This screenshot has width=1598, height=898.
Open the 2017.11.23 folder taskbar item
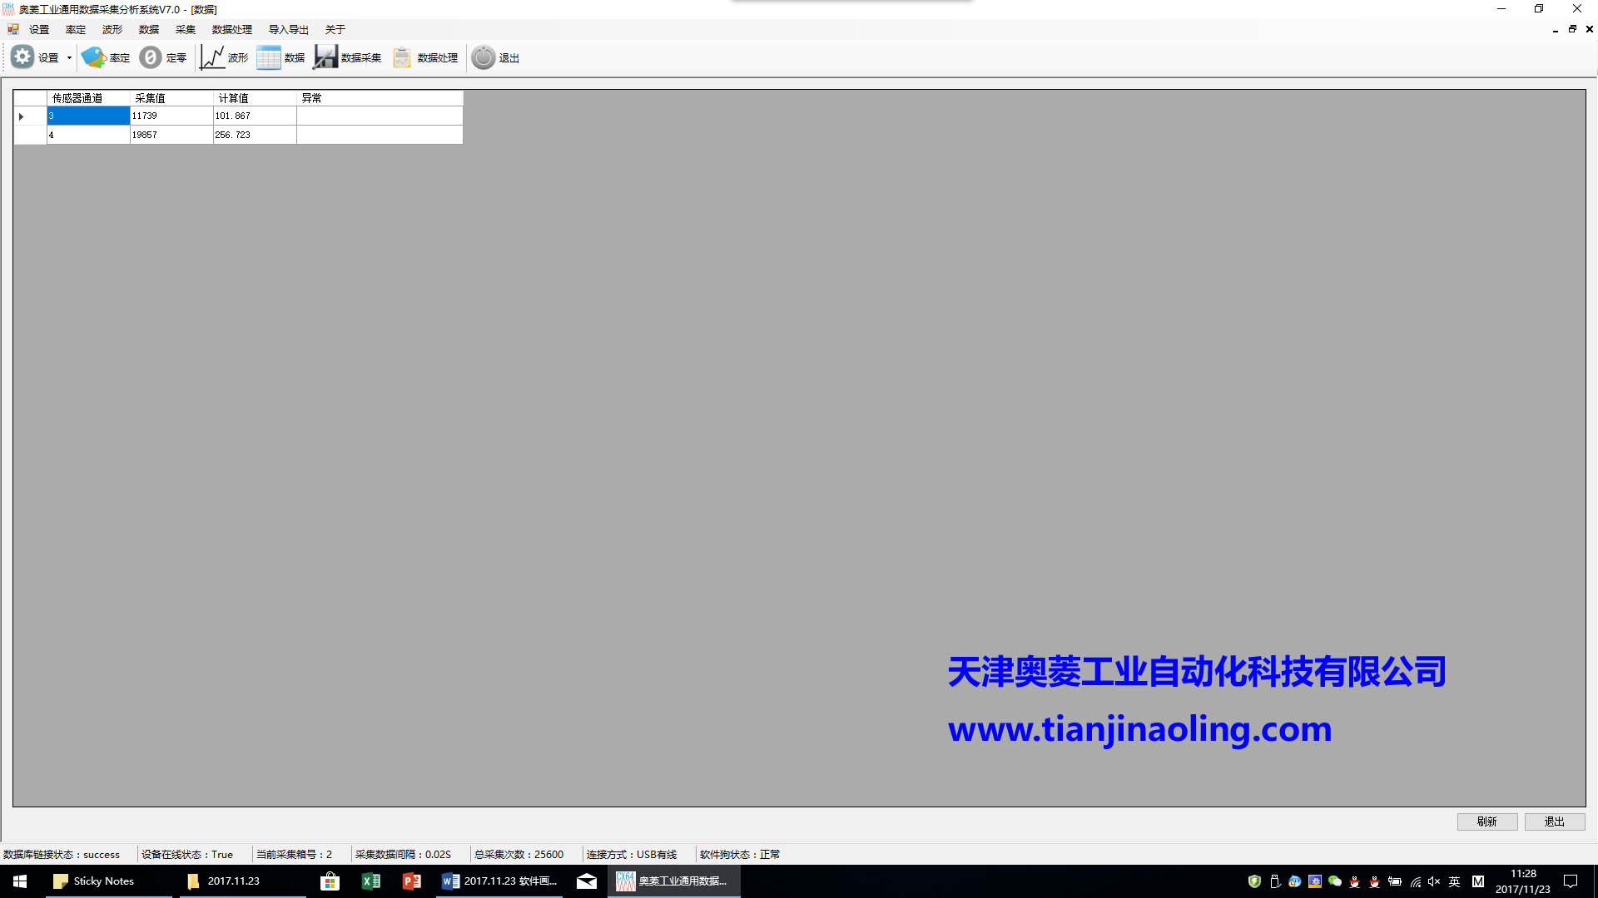click(x=241, y=881)
